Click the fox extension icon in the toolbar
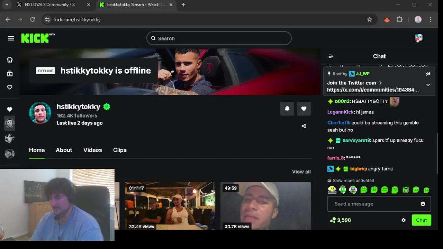 coord(387,20)
